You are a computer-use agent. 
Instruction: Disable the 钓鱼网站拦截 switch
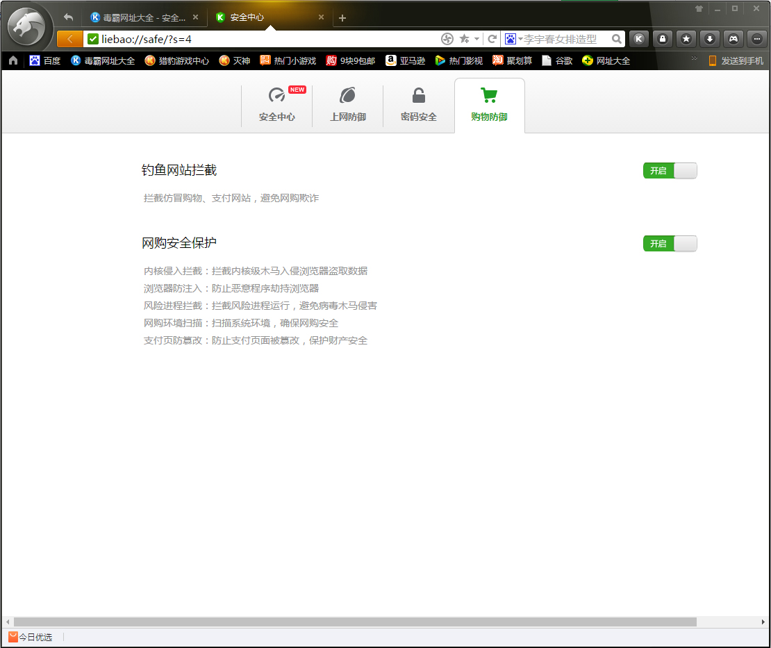pyautogui.click(x=669, y=170)
